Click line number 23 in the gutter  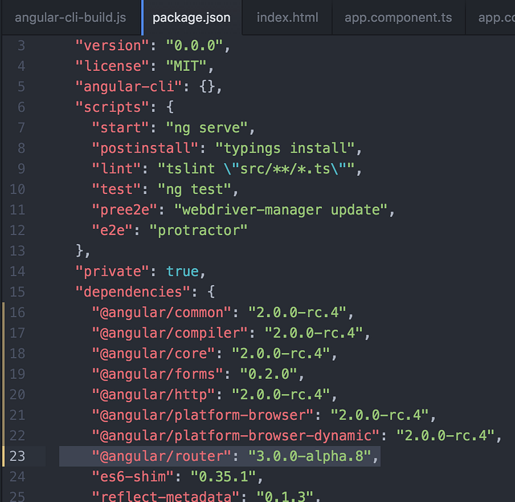[x=17, y=456]
